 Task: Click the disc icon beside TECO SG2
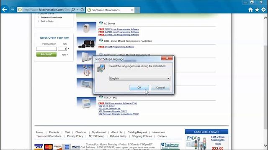tap(101, 97)
